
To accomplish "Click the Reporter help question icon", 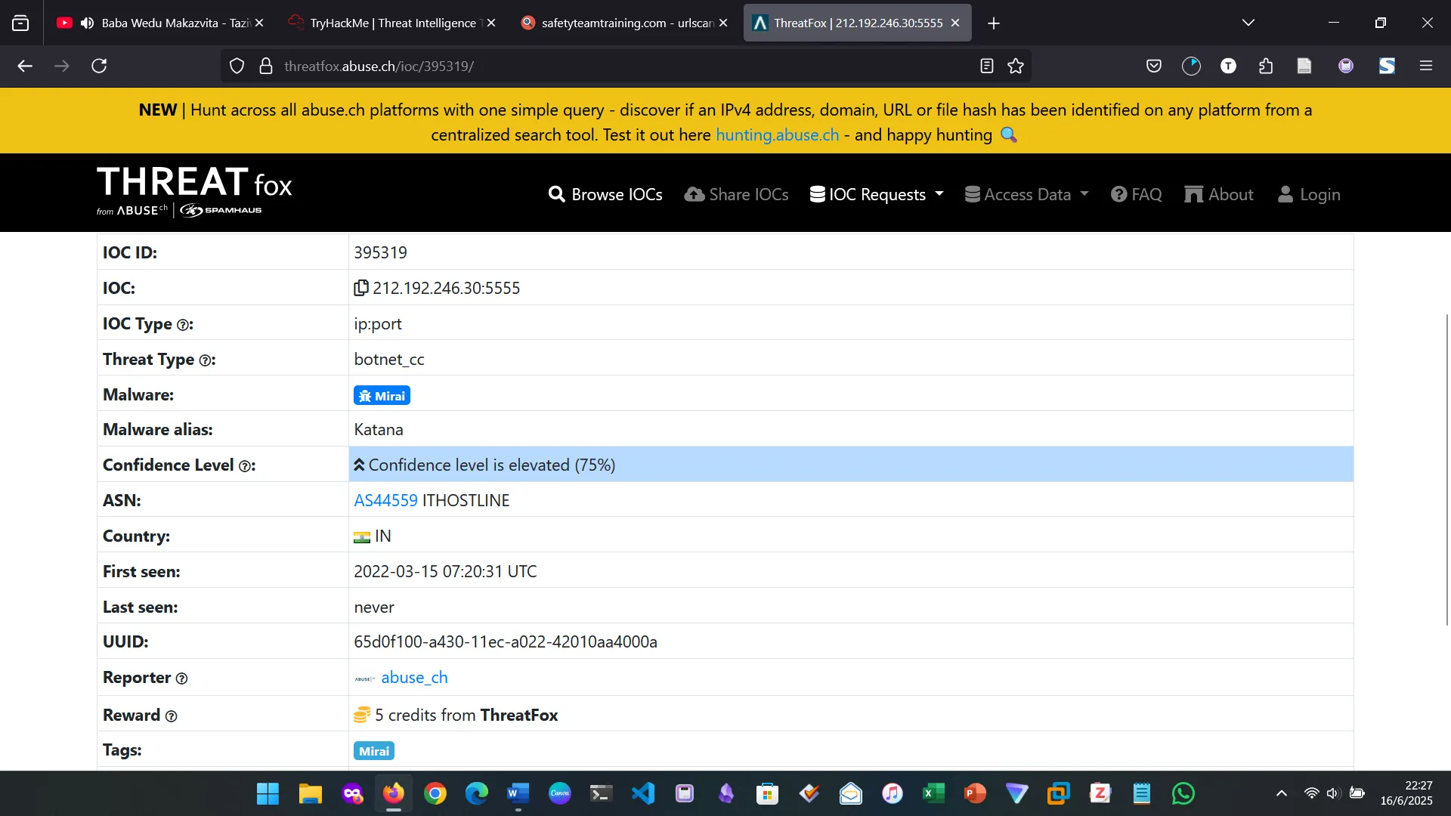I will (x=181, y=678).
